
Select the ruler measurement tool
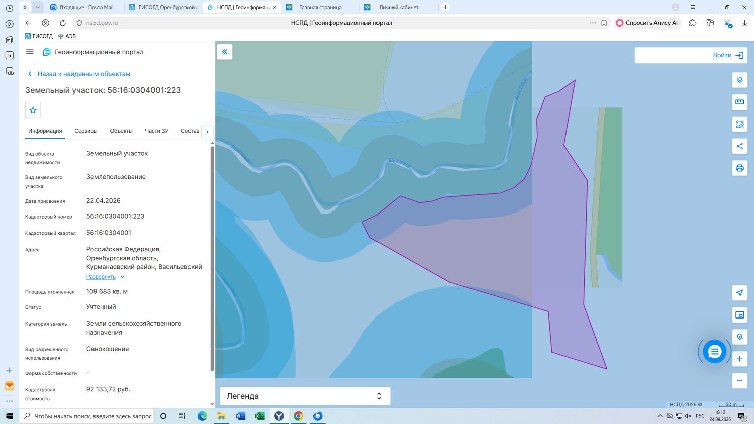[x=739, y=102]
